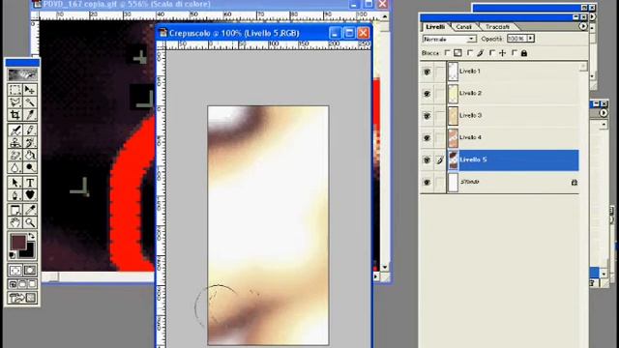Switch to Quick Mask Mode icon
The image size is (619, 348).
pyautogui.click(x=30, y=271)
